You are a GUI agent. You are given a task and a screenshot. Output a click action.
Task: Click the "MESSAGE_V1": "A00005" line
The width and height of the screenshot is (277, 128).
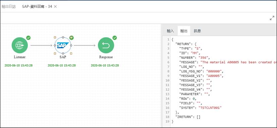point(202,76)
